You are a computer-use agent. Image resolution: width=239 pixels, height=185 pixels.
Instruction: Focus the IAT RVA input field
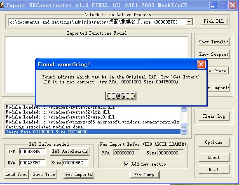point(32,163)
